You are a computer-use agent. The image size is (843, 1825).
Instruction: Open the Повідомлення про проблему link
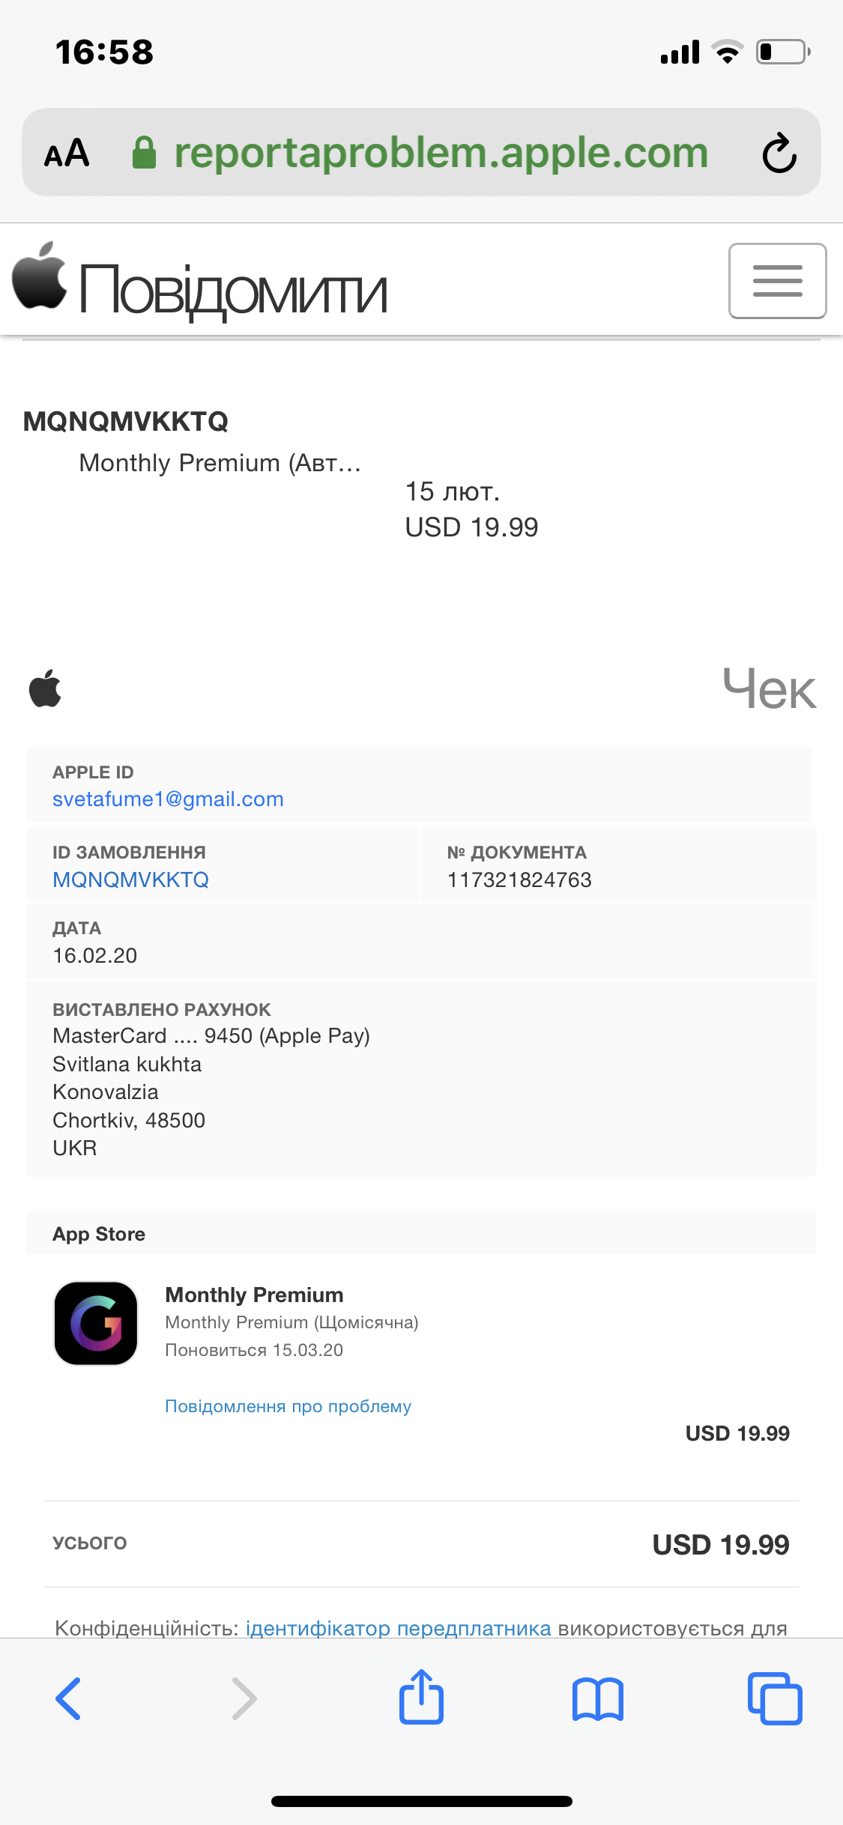pos(287,1406)
